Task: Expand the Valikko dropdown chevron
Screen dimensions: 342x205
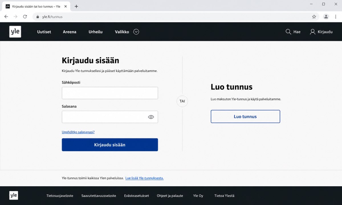Action: tap(136, 32)
